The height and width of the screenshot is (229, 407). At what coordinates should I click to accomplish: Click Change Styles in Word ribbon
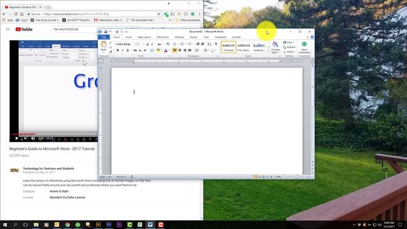[x=275, y=48]
